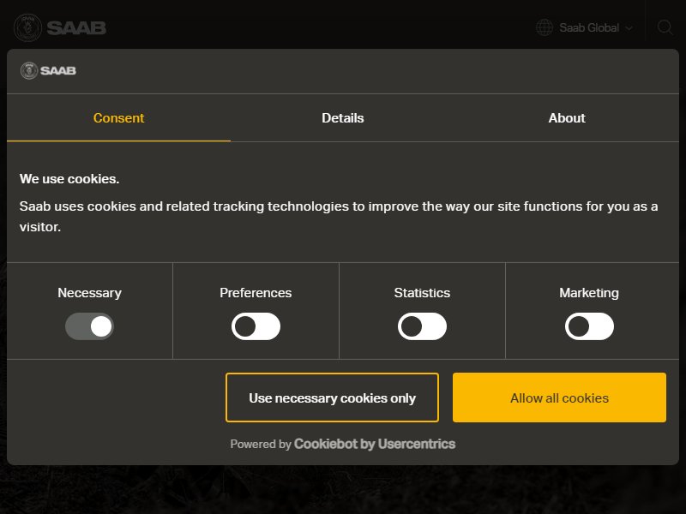Click the SAAB wordmark in page header
Screen dimensions: 686x514
pyautogui.click(x=76, y=28)
